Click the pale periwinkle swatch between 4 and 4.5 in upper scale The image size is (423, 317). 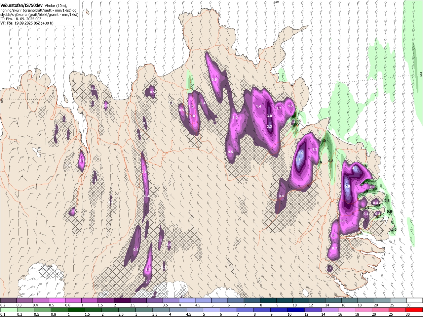[x=187, y=300]
